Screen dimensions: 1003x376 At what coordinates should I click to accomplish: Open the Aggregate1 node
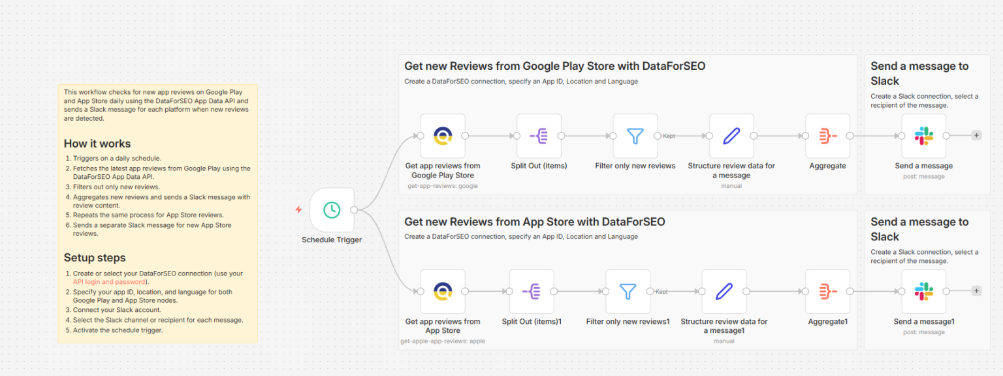(828, 291)
